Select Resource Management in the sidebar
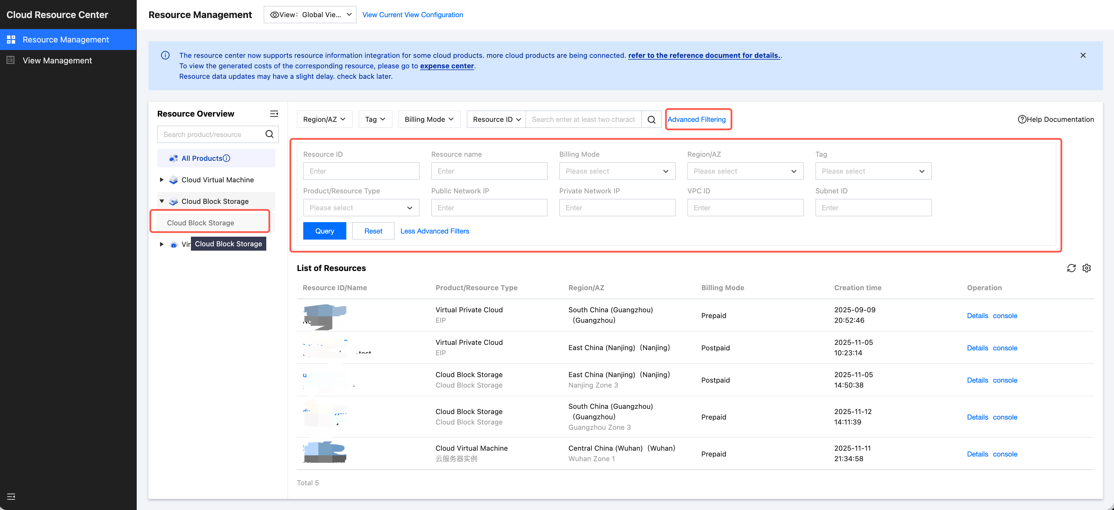 tap(66, 40)
